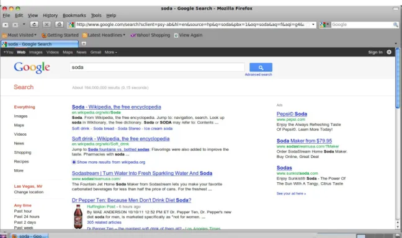Screen dimensions: 402x238
Task: Open the Yahoo! Shopping bookmark
Action: coord(150,35)
